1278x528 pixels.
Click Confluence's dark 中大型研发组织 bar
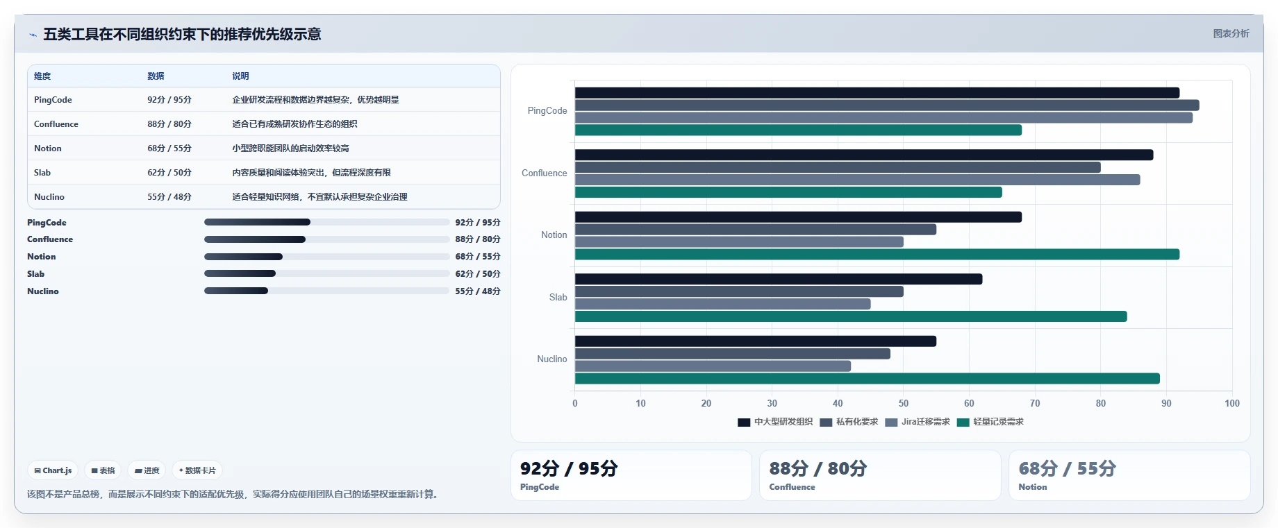coord(864,155)
